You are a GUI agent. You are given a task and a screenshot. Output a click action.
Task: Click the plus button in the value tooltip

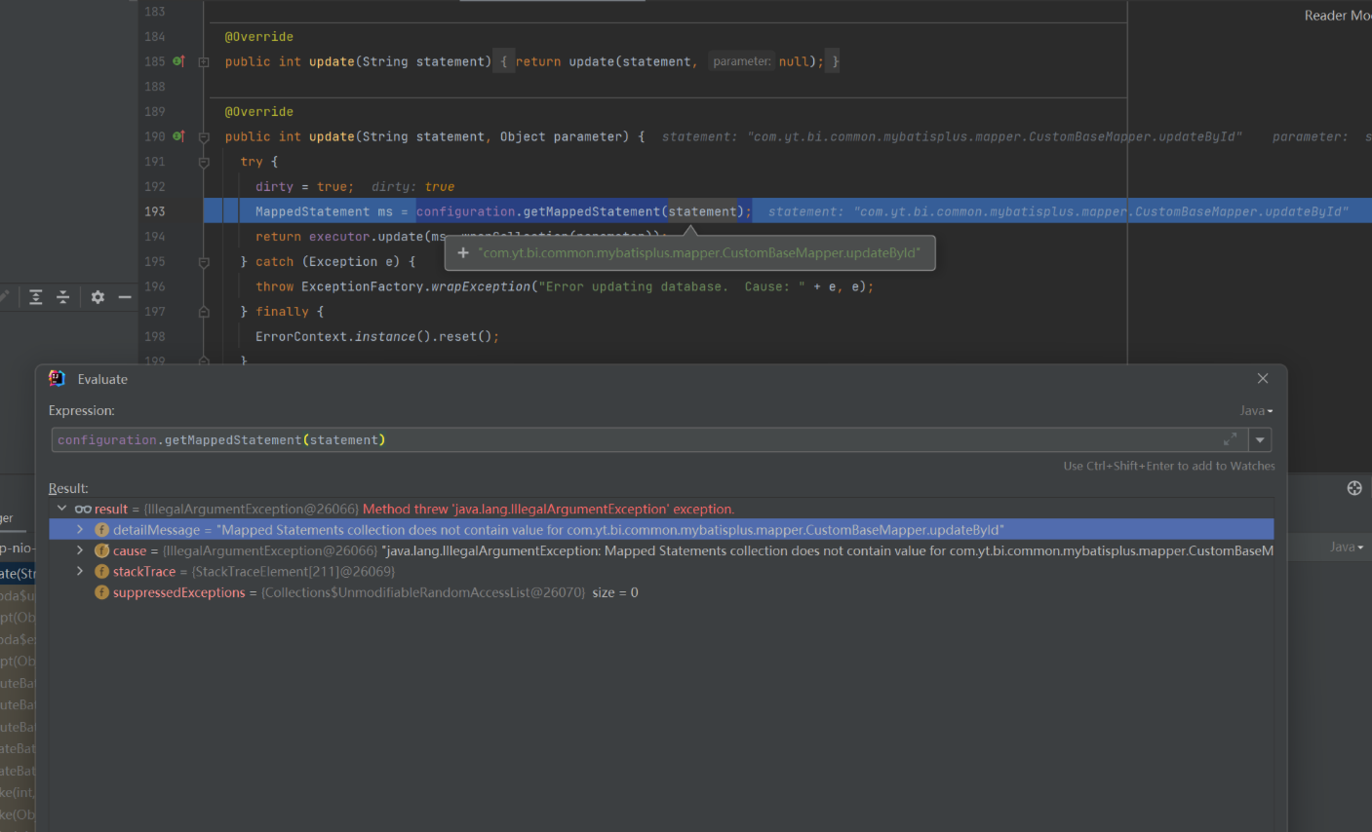[463, 252]
